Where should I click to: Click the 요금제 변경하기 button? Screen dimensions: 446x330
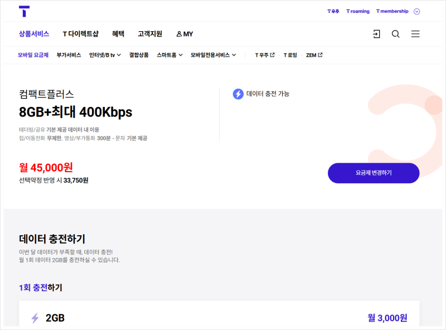(x=374, y=173)
